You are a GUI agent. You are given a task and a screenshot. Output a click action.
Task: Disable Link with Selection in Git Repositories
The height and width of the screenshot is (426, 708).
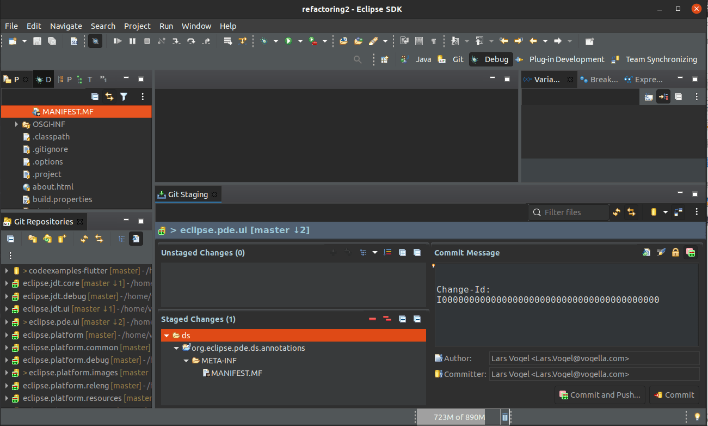(136, 239)
